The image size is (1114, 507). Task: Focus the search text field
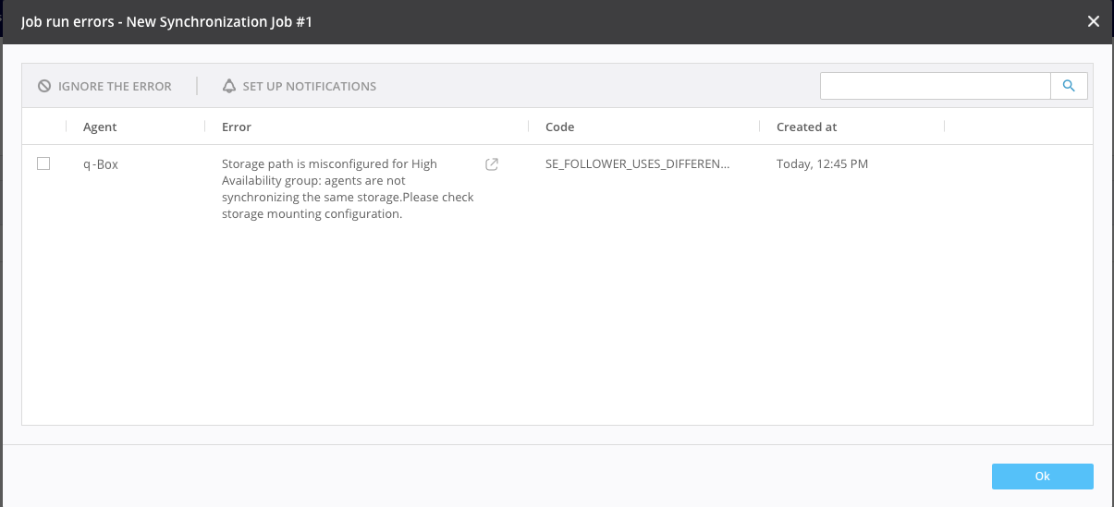935,86
